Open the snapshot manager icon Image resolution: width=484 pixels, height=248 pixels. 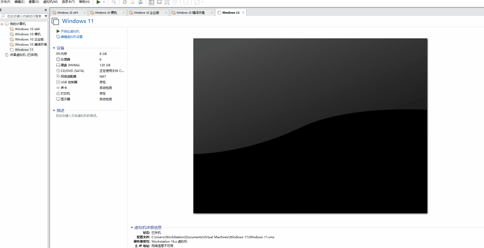(x=140, y=2)
